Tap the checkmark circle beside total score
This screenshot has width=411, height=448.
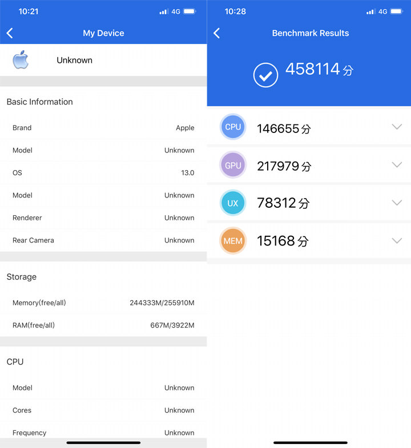click(x=265, y=75)
